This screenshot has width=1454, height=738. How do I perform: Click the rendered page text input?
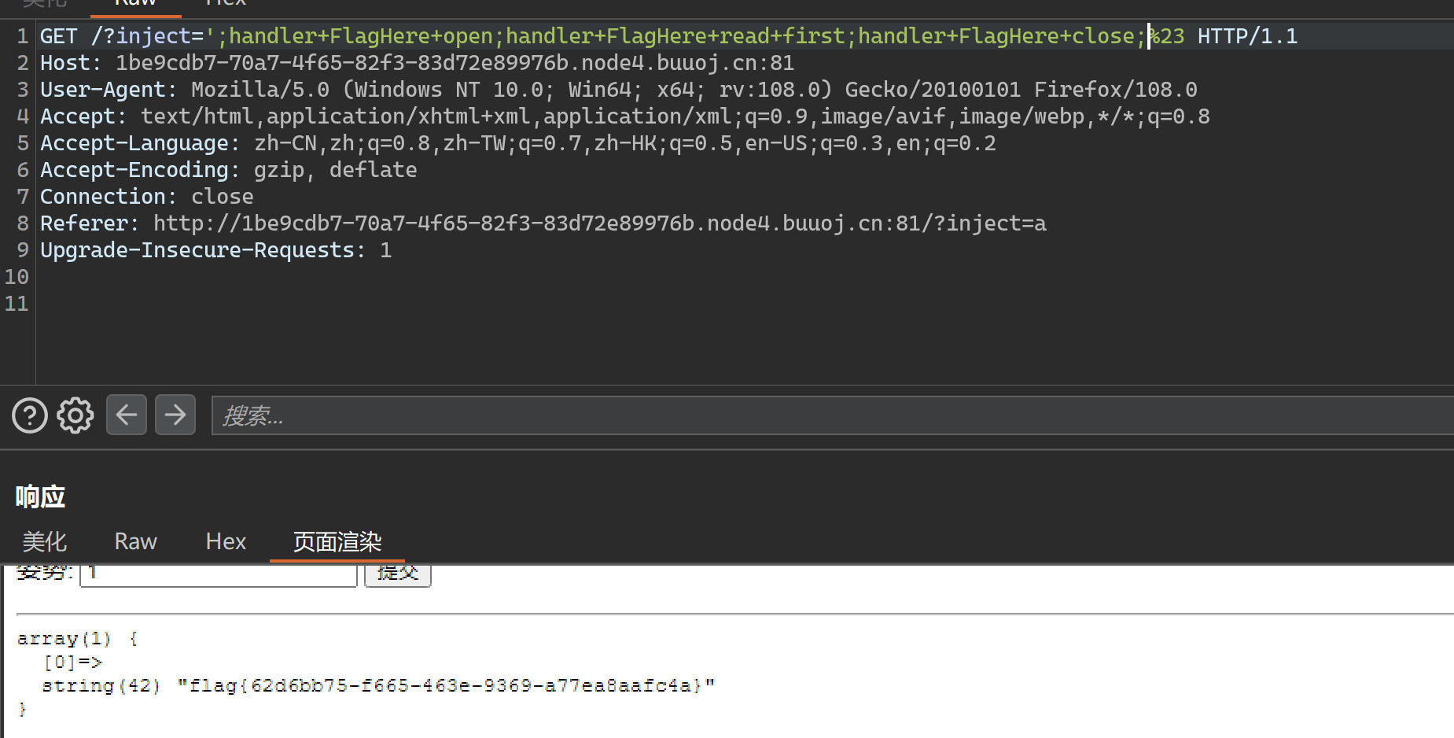[219, 574]
